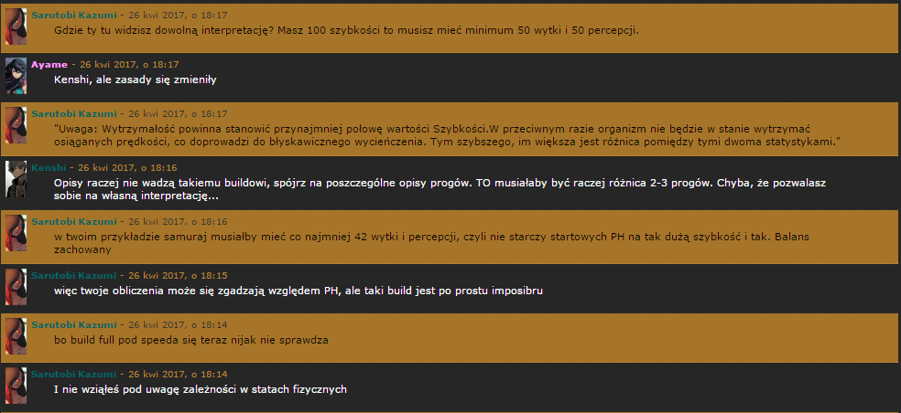Viewport: 901px width, 413px height.
Task: Click Sarutobi Kazumi name above 'więc twoje obliczenia'
Action: click(73, 276)
